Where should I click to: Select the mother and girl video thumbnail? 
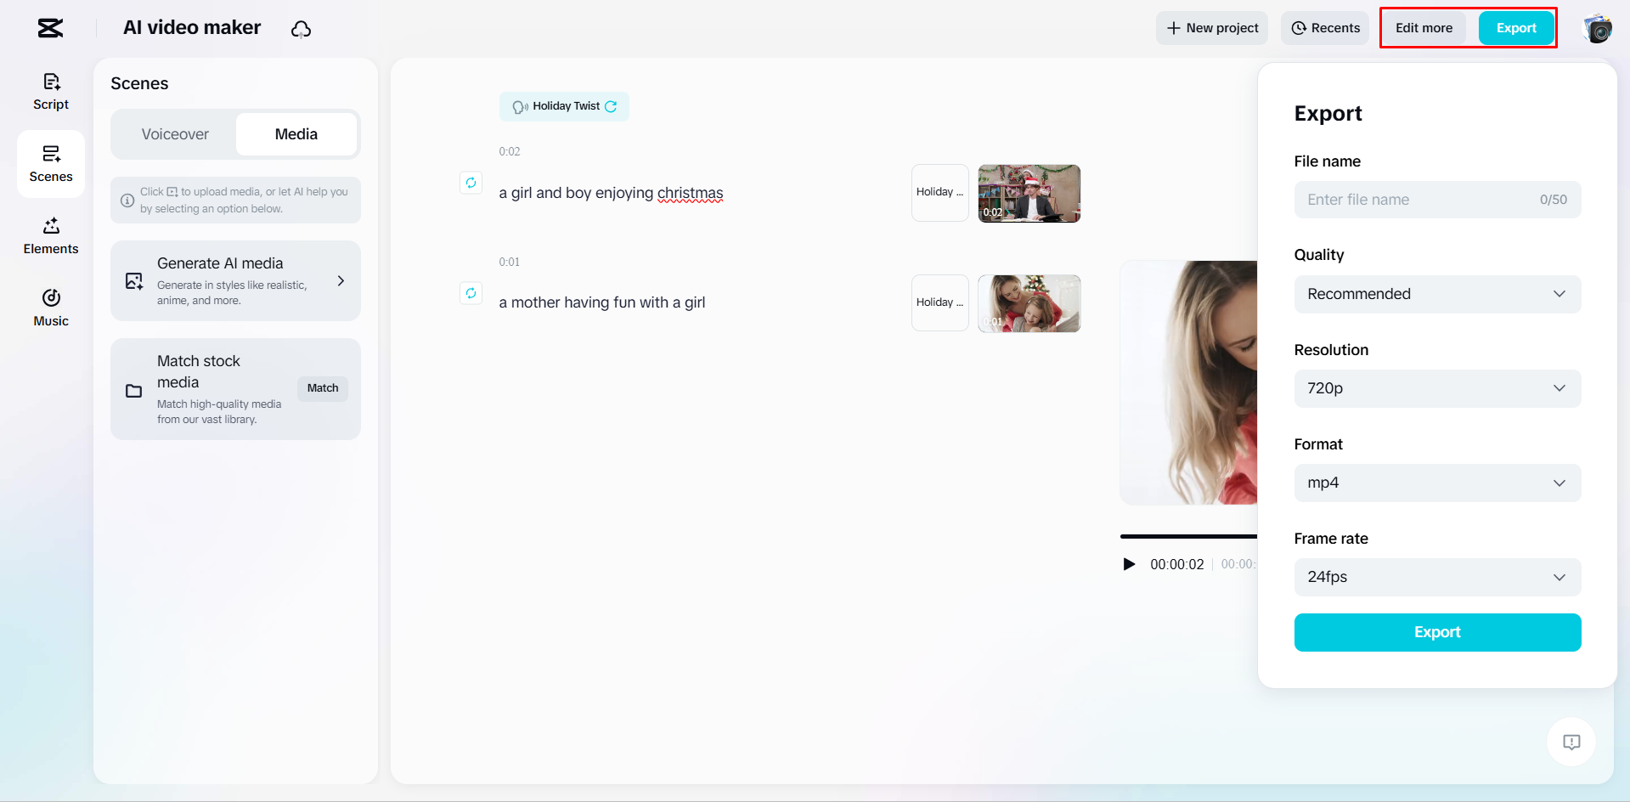(1029, 303)
